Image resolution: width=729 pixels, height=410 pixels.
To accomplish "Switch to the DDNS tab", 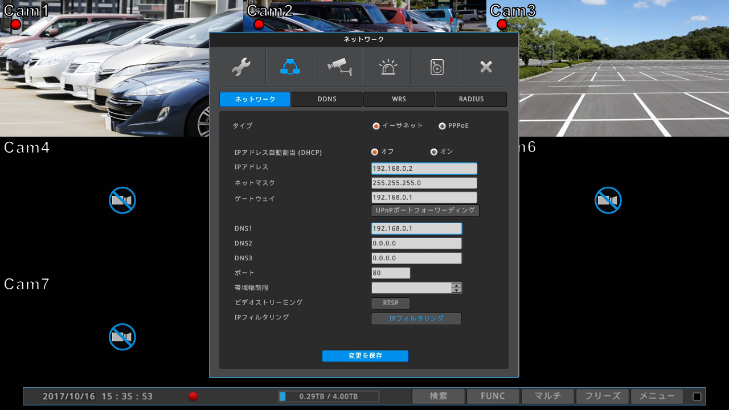I will click(x=327, y=99).
